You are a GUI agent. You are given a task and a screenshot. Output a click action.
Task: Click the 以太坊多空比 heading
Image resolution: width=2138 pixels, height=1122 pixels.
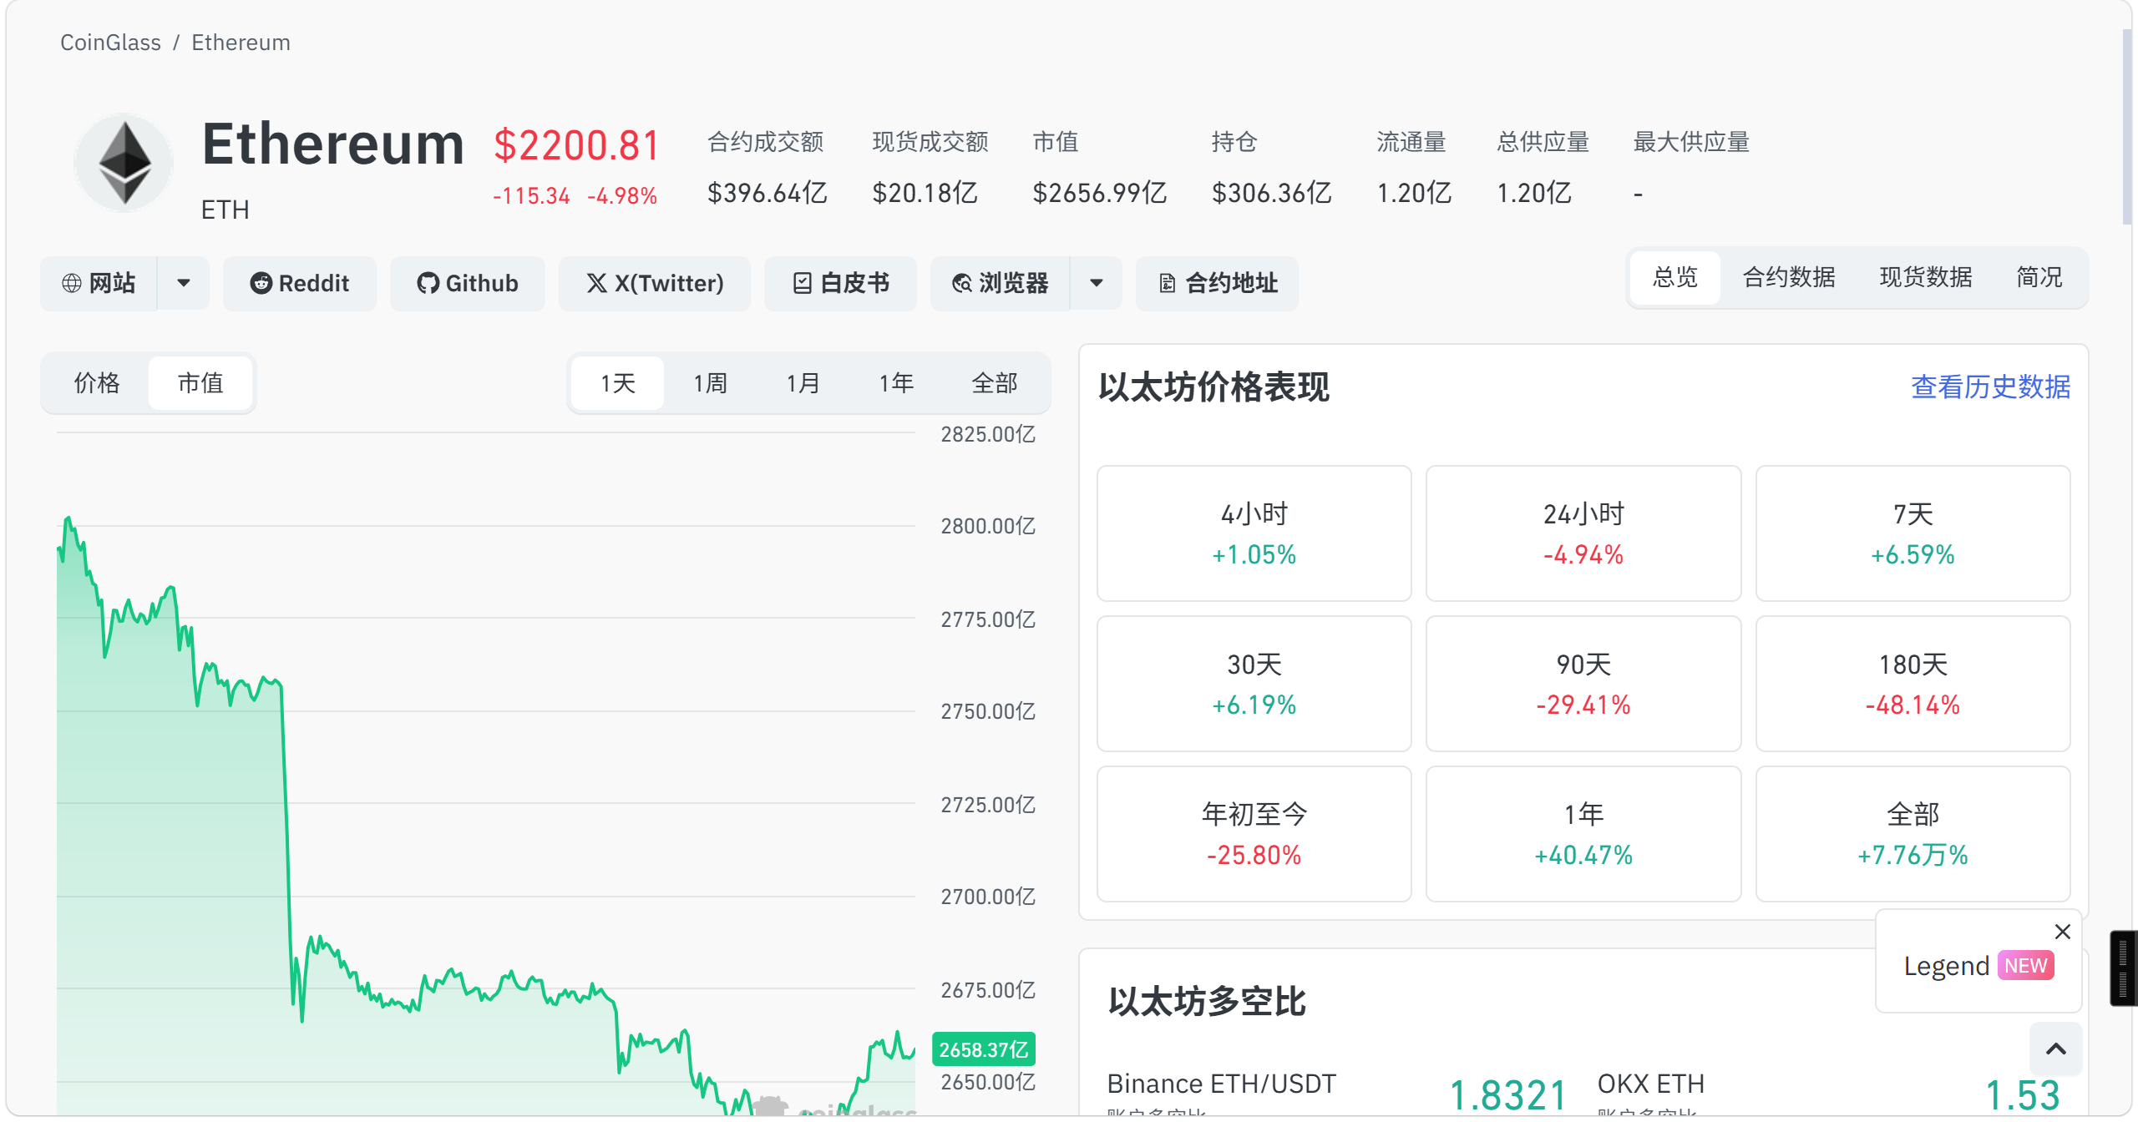point(1207,1001)
